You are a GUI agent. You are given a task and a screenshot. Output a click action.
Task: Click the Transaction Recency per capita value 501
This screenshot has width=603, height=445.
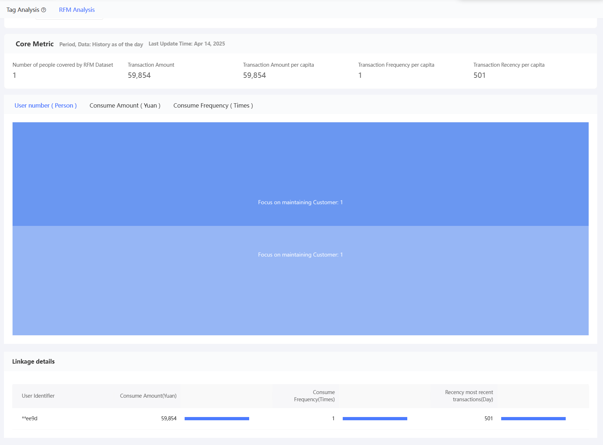pos(479,75)
